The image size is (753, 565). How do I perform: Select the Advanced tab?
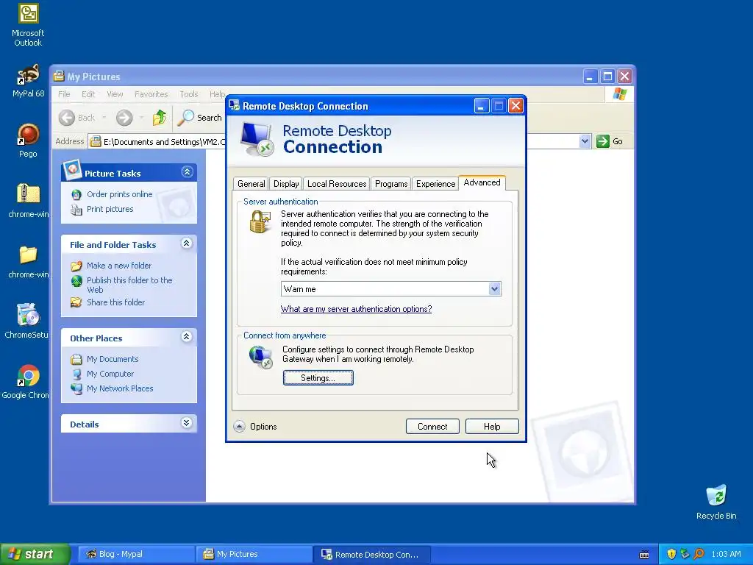(x=482, y=182)
